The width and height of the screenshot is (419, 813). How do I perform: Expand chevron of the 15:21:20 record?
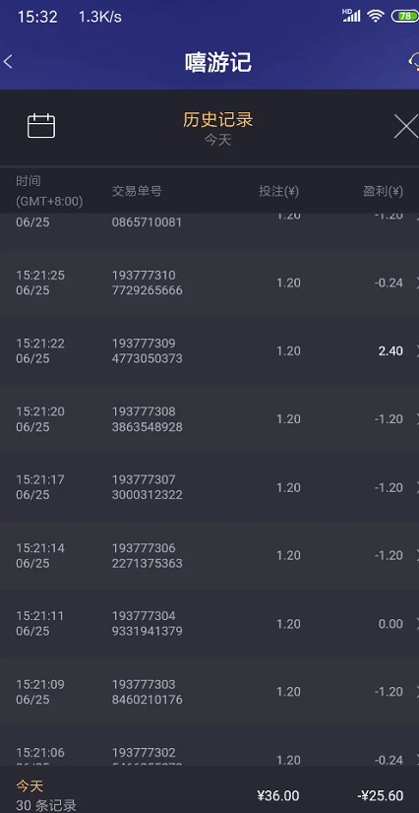[x=416, y=419]
